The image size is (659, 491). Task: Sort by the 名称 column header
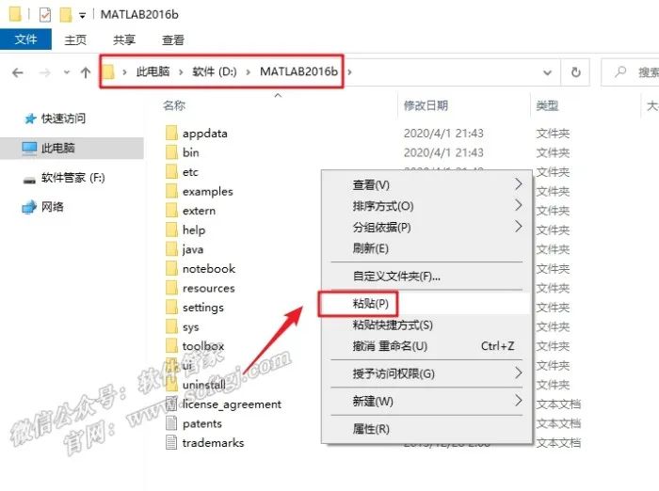[174, 105]
